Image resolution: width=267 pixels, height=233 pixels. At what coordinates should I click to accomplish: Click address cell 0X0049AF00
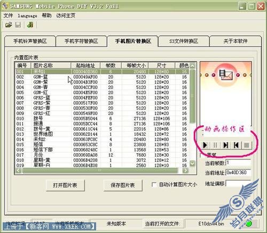(85, 77)
